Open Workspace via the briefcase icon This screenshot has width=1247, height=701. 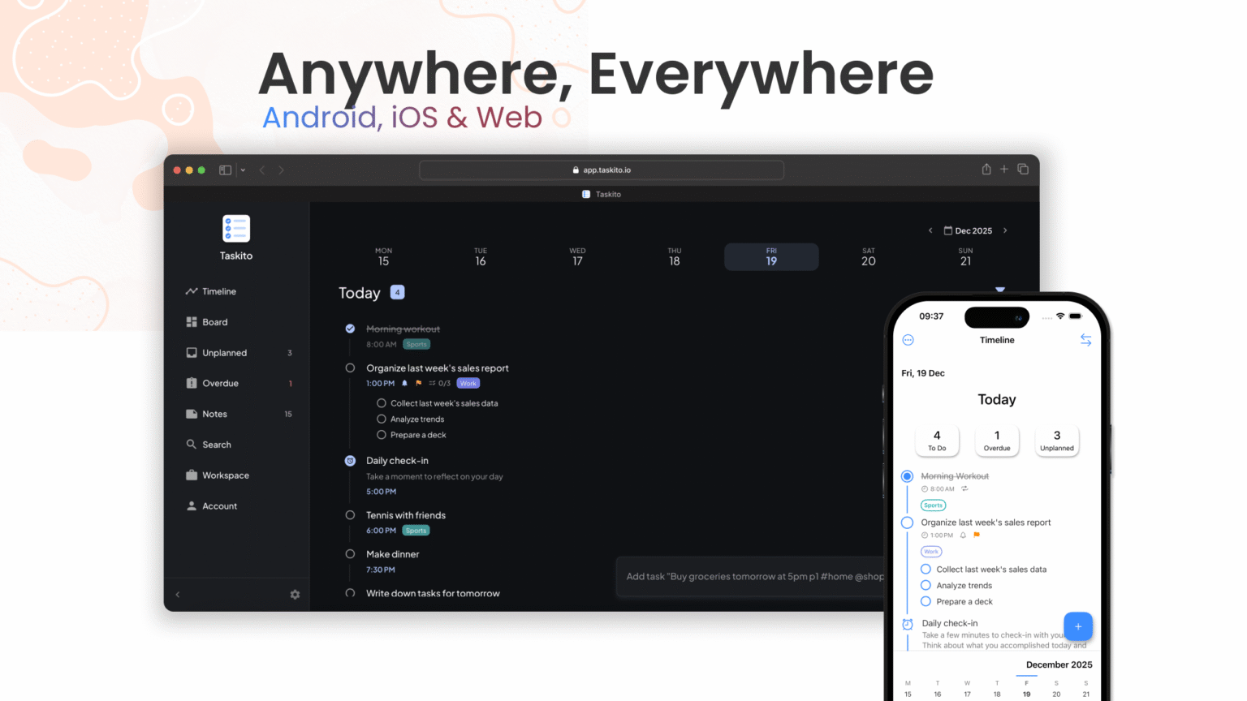[x=190, y=475]
